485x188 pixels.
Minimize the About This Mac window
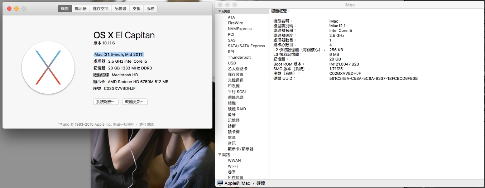click(16, 9)
